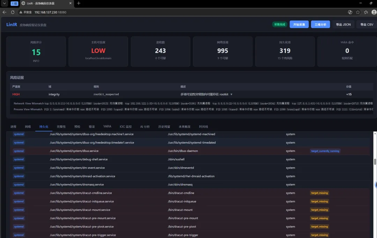This screenshot has width=377, height=238.
Task: Open the 未来触发 tab
Action: (x=185, y=127)
